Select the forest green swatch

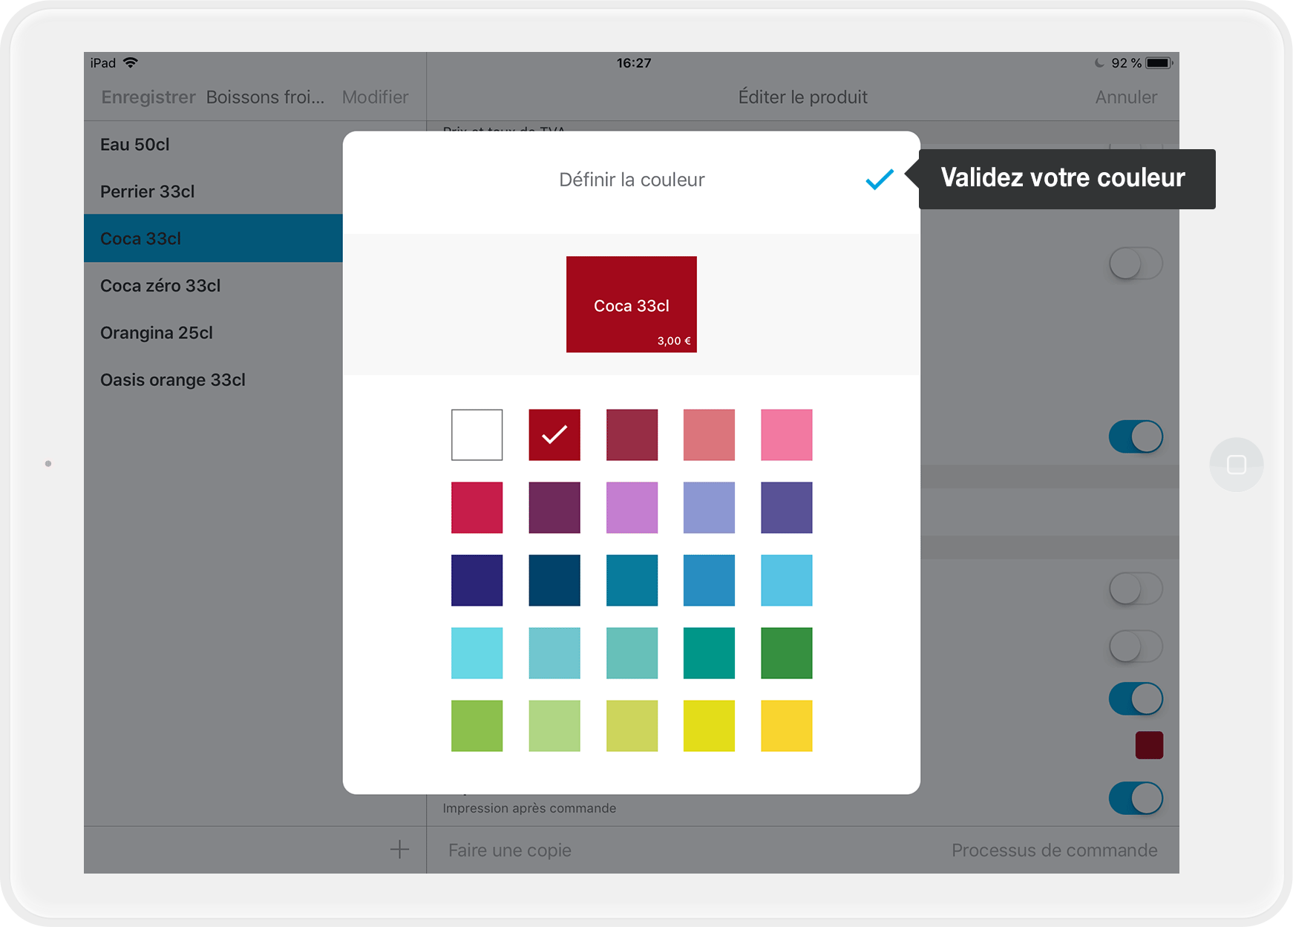787,653
